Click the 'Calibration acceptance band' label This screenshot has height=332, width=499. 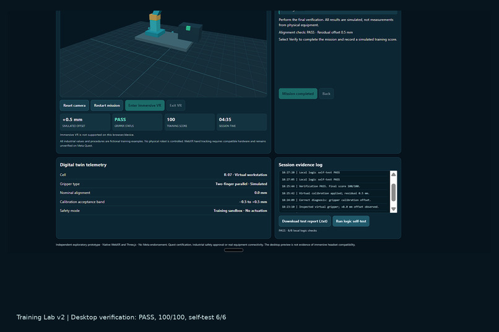(x=82, y=202)
